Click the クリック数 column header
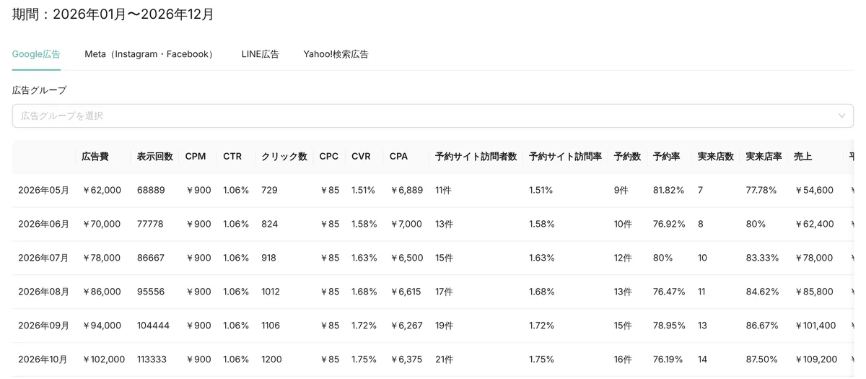866x379 pixels. point(284,157)
